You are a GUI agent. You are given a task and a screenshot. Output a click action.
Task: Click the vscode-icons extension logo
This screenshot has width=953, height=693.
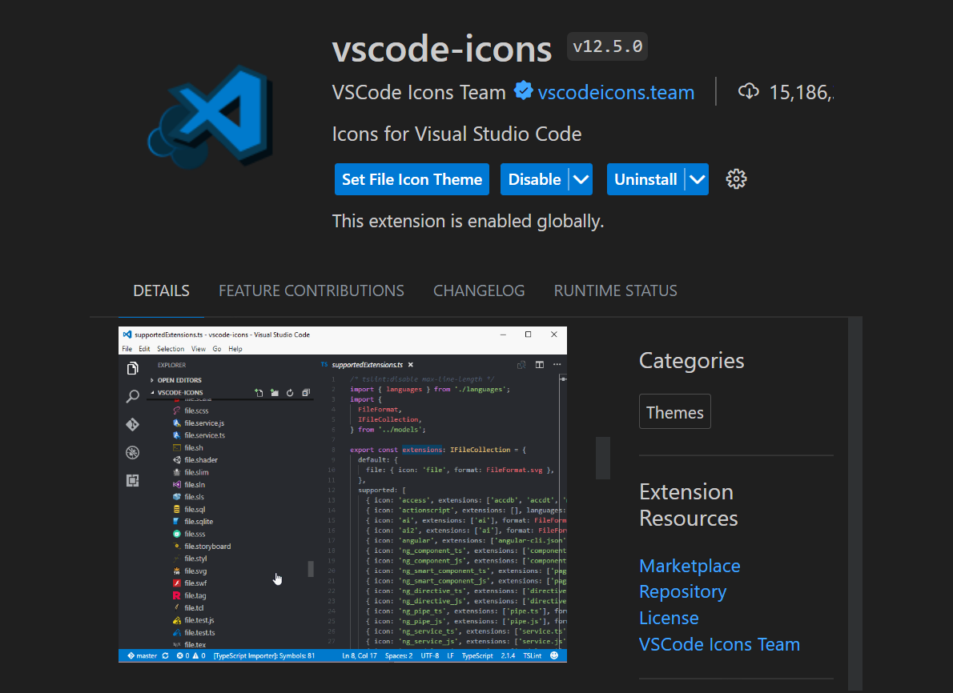(x=211, y=117)
